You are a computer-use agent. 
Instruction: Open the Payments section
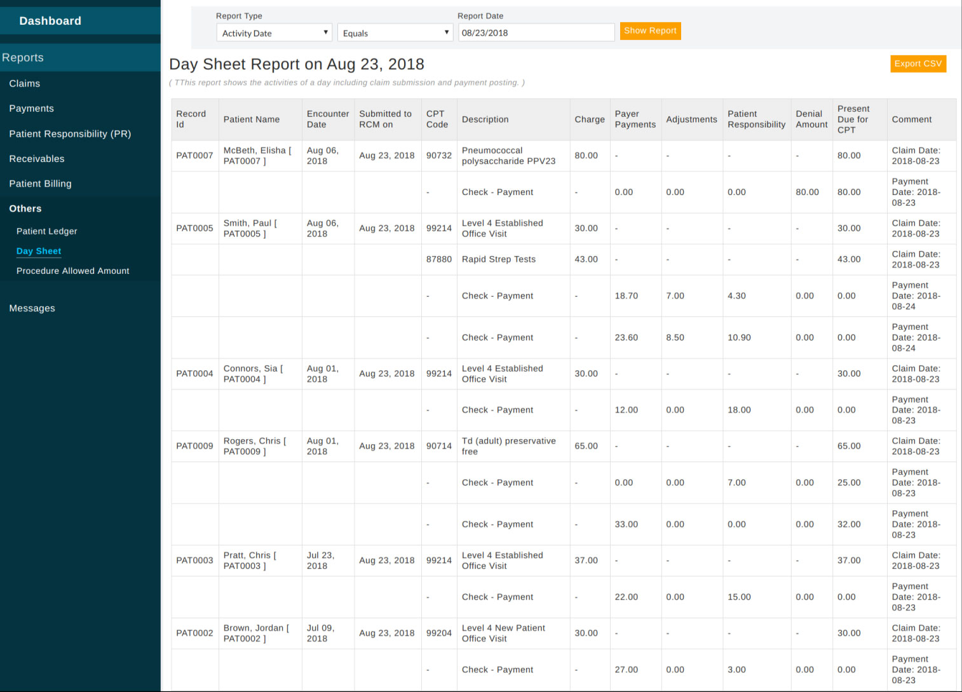[31, 108]
